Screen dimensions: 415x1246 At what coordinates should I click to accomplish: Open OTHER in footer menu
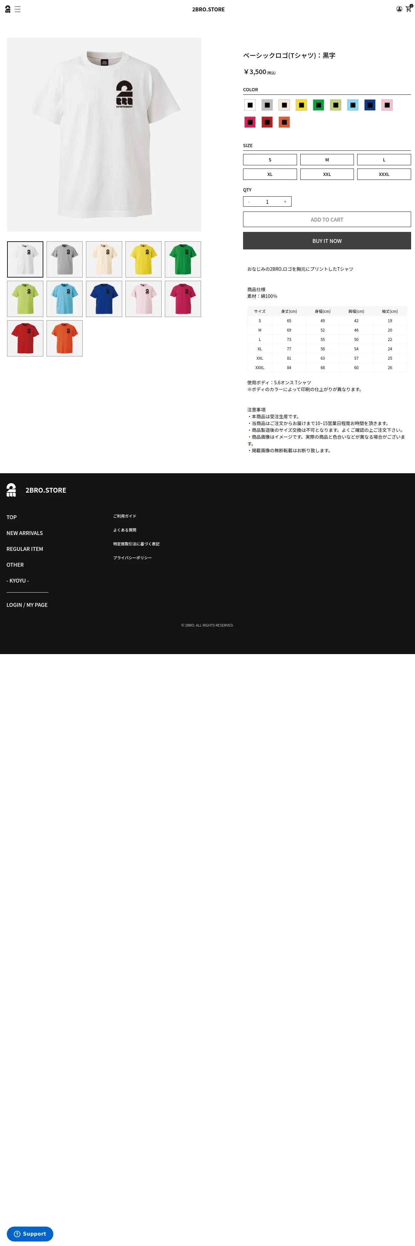pos(15,565)
